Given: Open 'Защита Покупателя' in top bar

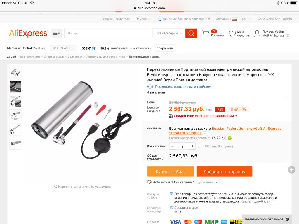Looking at the screenshot, I should (116, 19).
